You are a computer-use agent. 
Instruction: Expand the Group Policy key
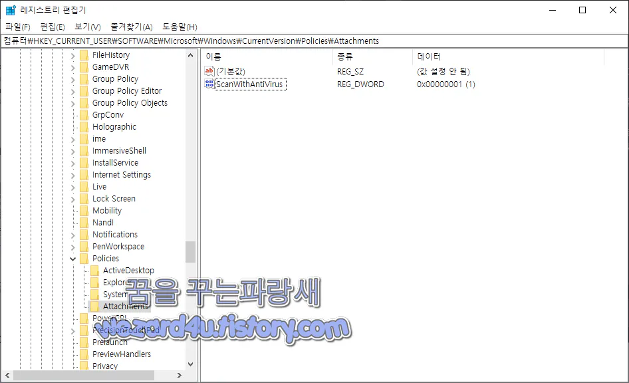(72, 80)
